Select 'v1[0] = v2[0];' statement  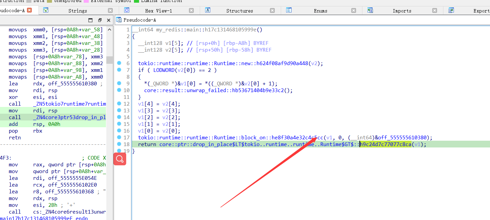coord(159,131)
